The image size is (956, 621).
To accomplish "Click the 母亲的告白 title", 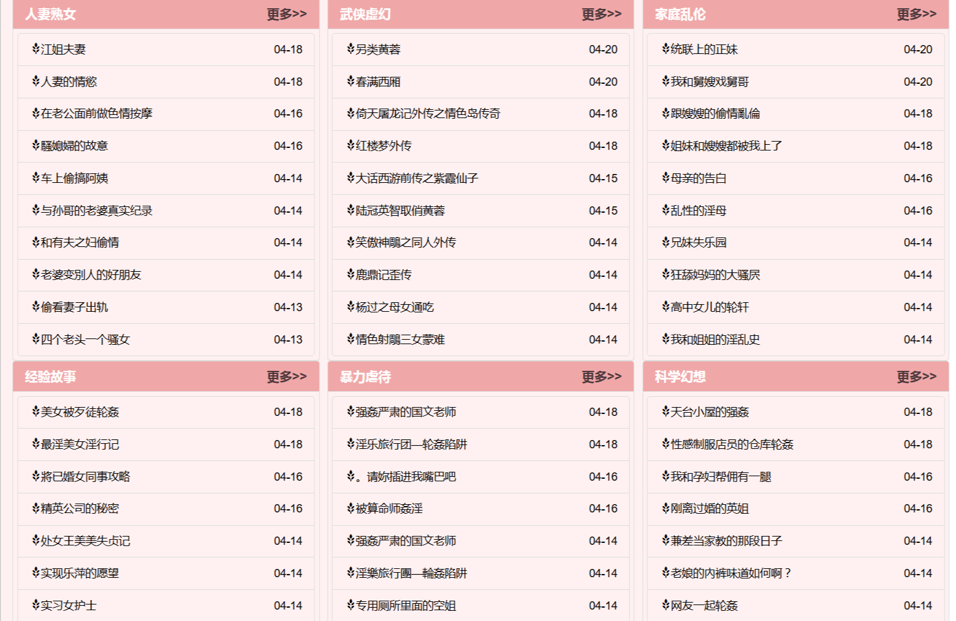I will pos(699,178).
